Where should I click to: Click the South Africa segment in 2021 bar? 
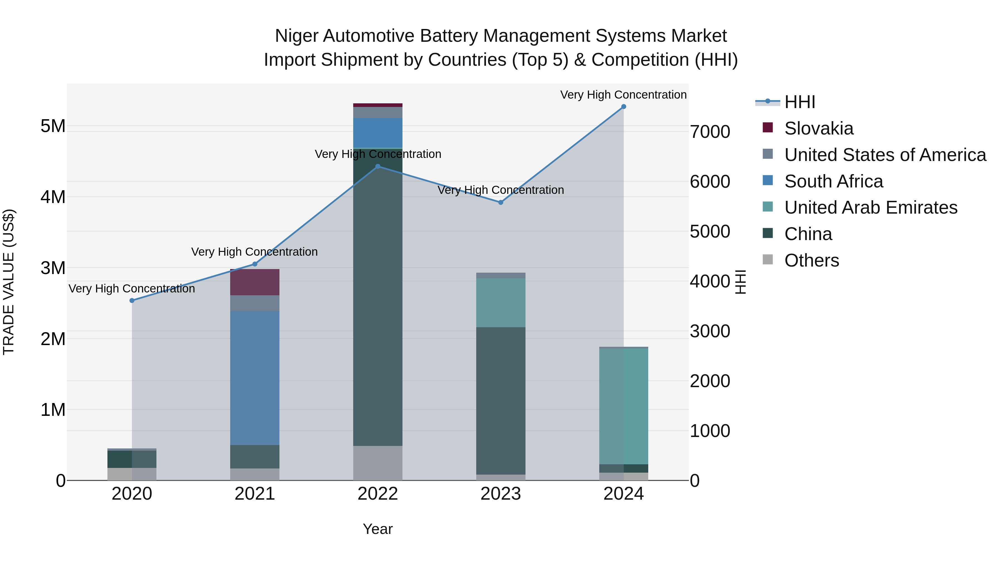pyautogui.click(x=255, y=378)
